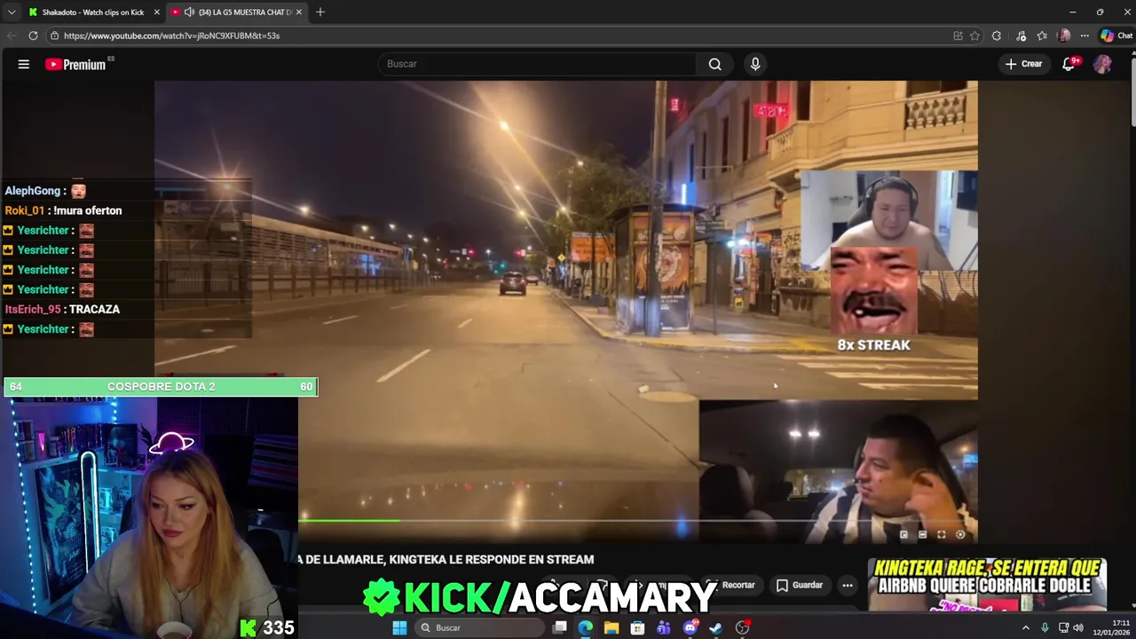This screenshot has height=639, width=1136.
Task: Add page to favorites star
Action: click(x=974, y=35)
